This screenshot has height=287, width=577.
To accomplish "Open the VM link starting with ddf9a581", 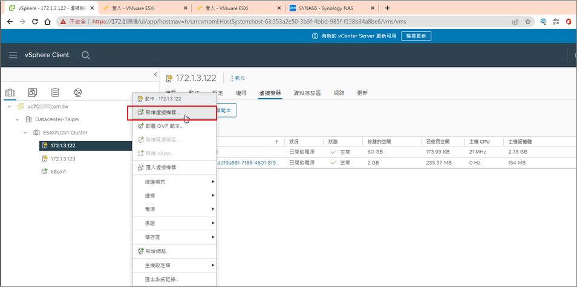I will pos(249,163).
